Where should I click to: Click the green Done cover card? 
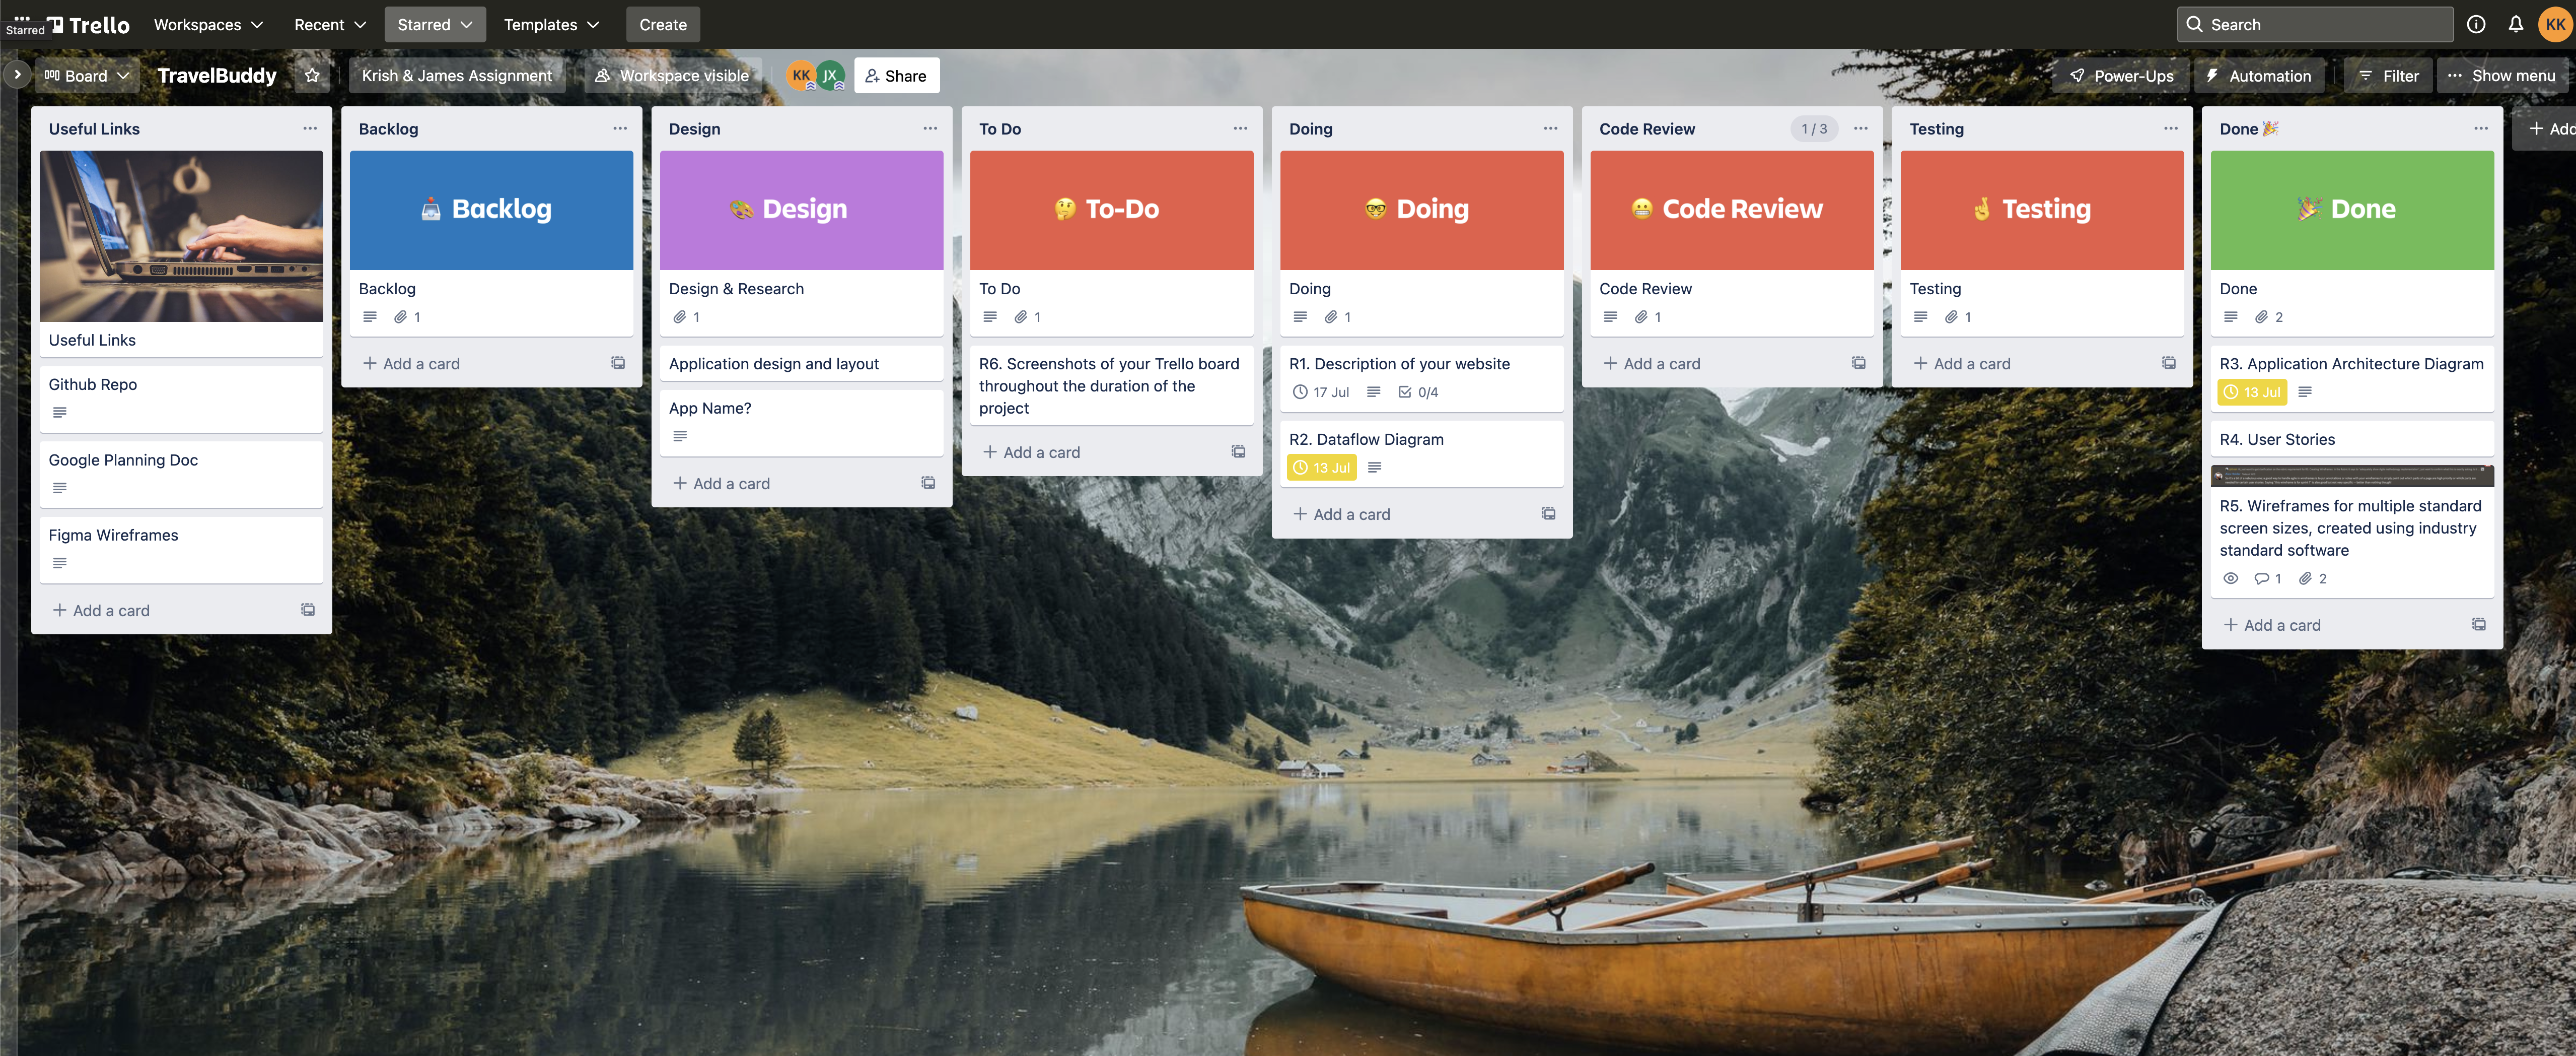tap(2351, 210)
